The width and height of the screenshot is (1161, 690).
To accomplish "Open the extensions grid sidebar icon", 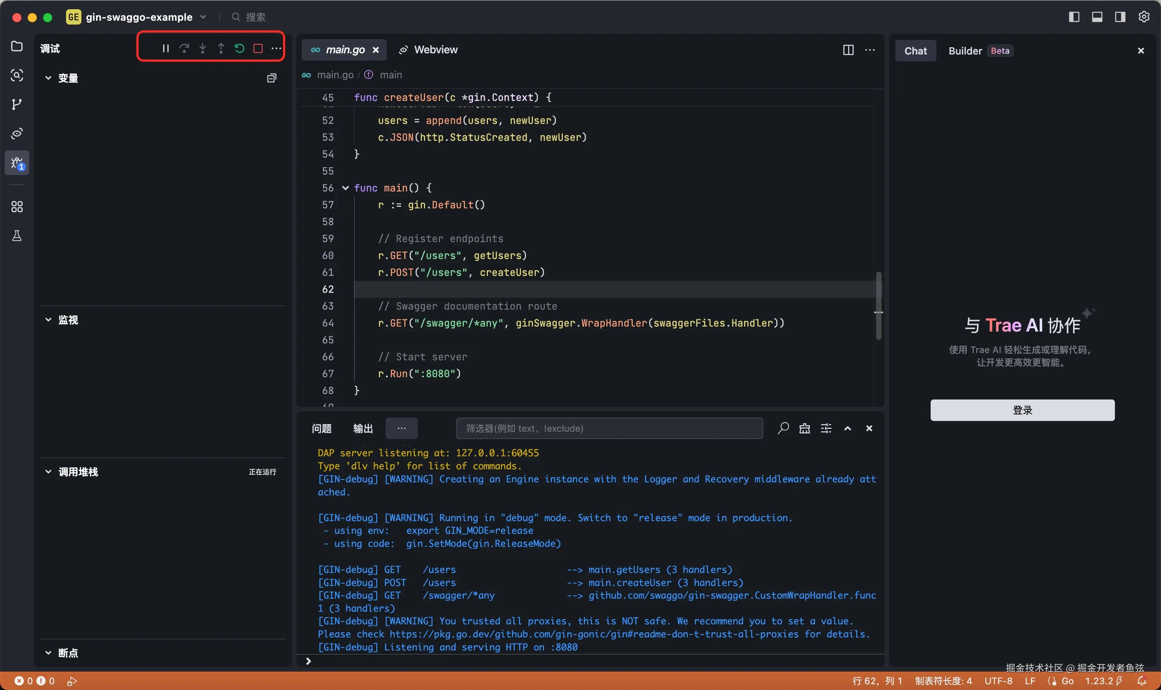I will tap(17, 207).
